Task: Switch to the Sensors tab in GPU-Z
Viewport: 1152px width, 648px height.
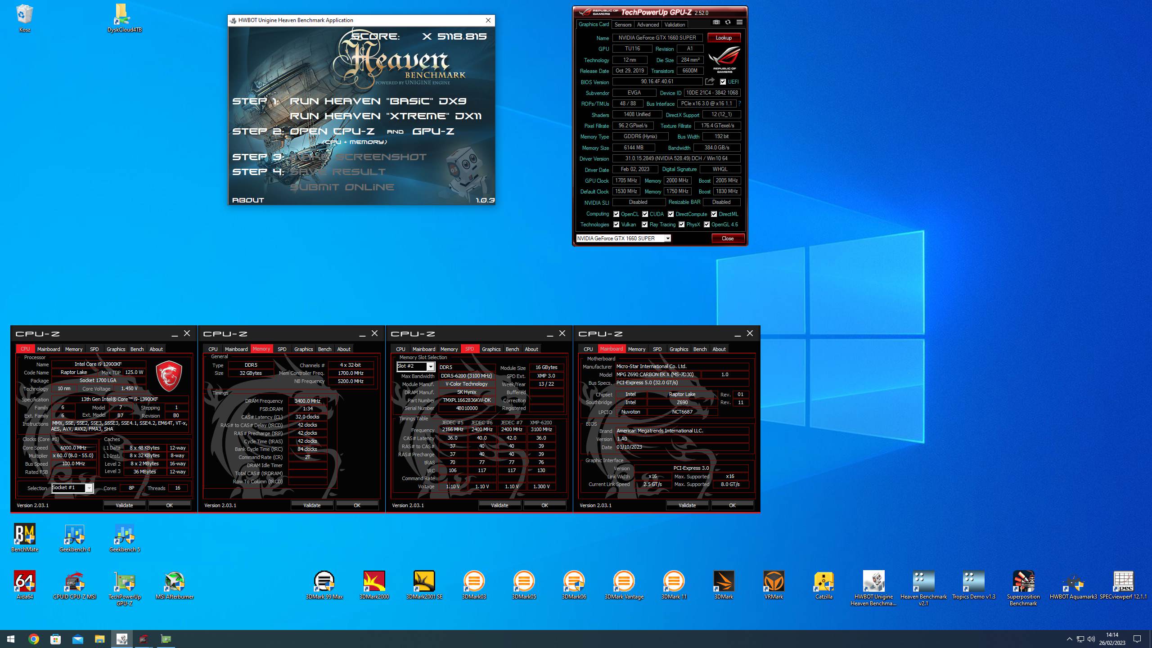Action: (x=623, y=25)
